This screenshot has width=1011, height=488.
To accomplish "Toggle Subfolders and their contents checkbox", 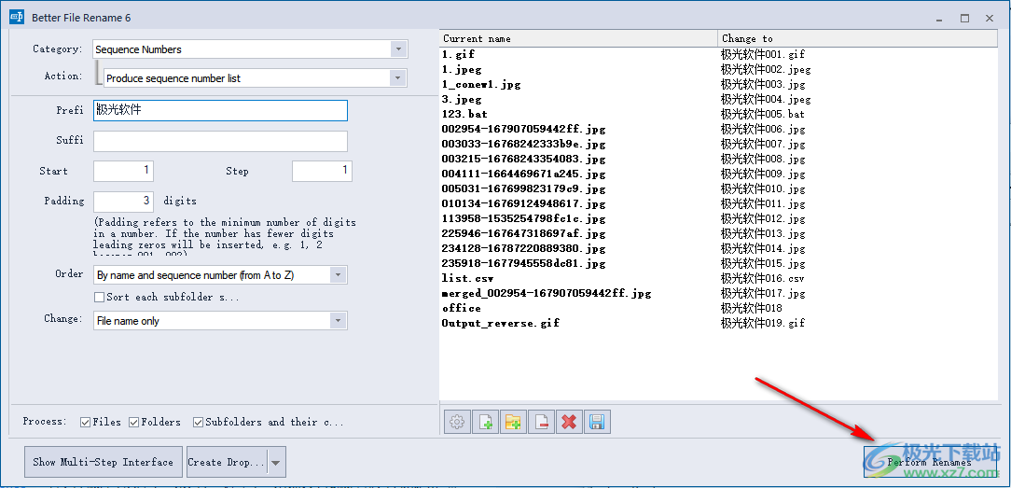I will click(198, 423).
